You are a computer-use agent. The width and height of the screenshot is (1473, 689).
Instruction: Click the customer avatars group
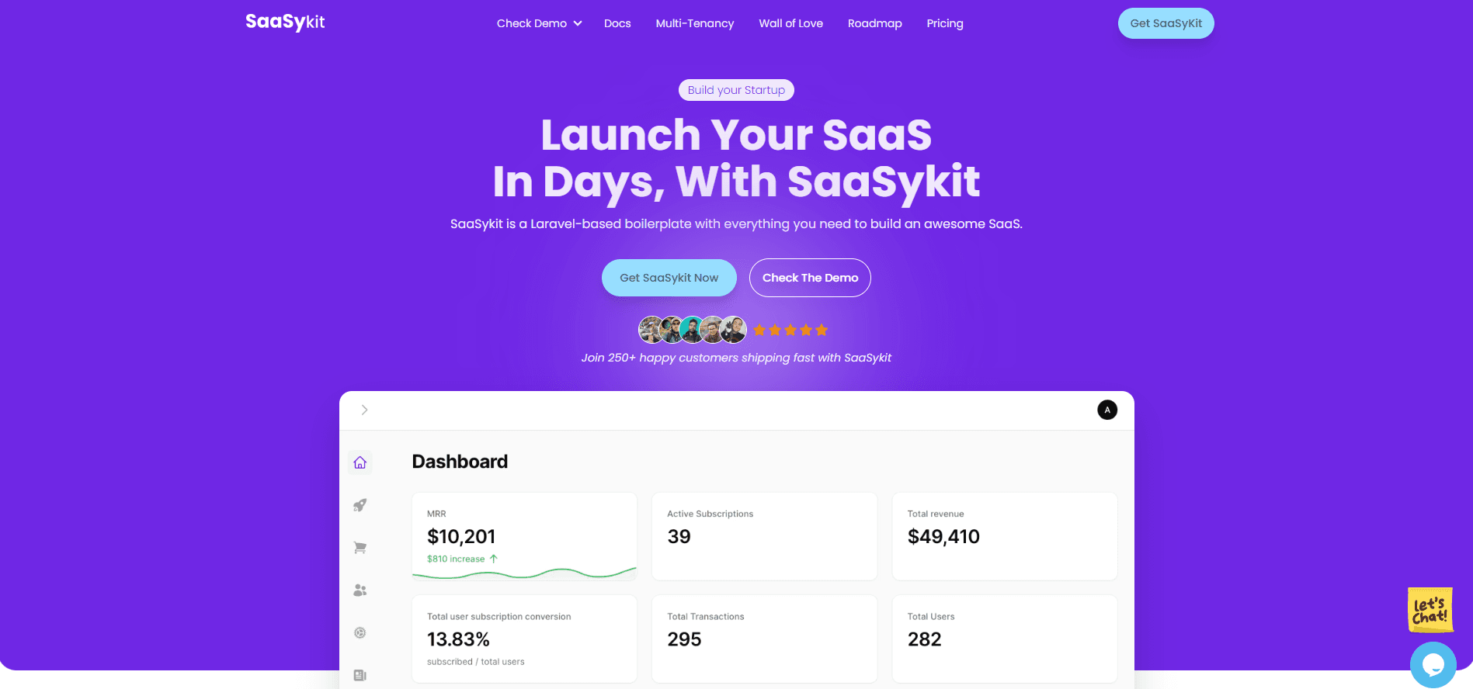click(693, 330)
